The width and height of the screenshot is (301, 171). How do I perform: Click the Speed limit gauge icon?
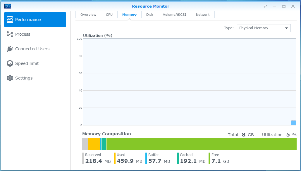click(x=10, y=63)
